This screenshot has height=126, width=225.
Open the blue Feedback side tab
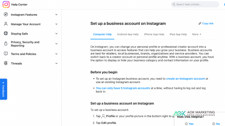[3, 89]
